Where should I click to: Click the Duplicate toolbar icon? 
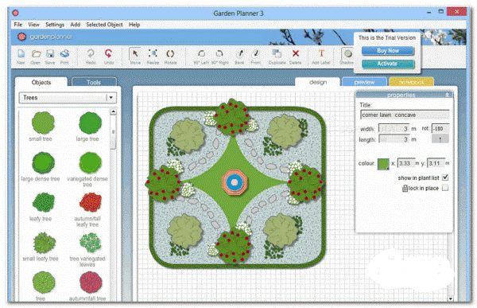point(277,54)
